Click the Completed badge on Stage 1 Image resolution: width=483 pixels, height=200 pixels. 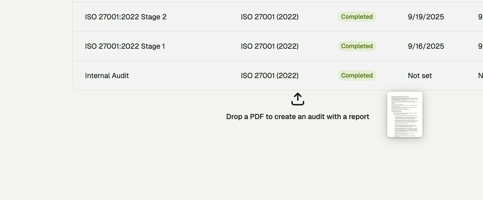pos(357,46)
